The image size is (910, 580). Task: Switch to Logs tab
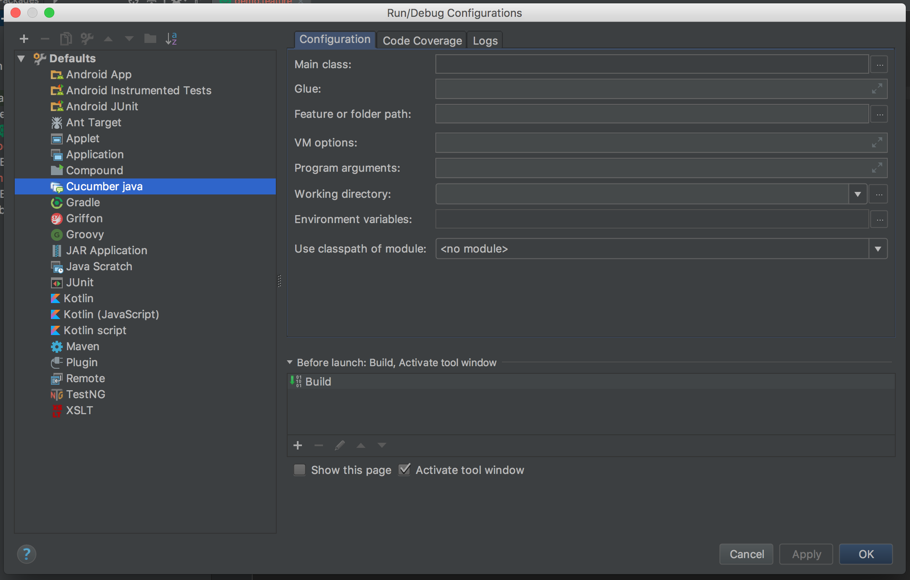[485, 41]
